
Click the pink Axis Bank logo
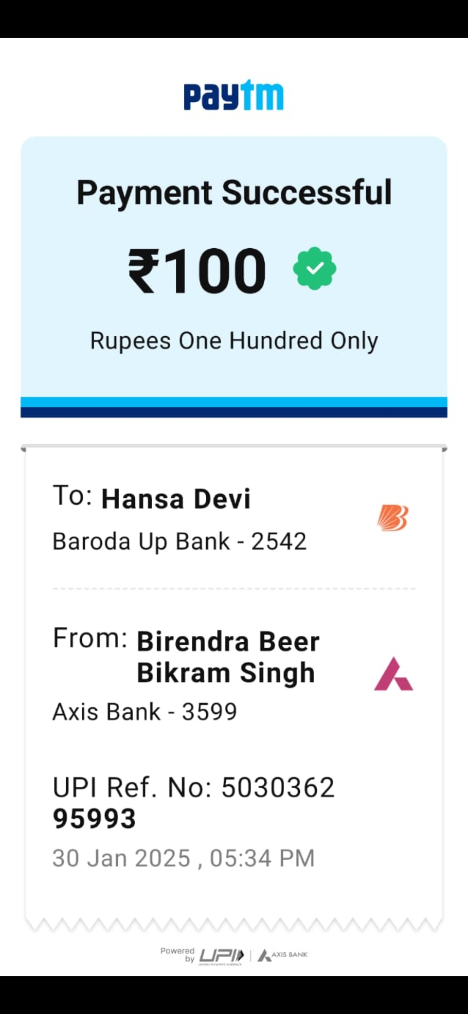pyautogui.click(x=393, y=674)
